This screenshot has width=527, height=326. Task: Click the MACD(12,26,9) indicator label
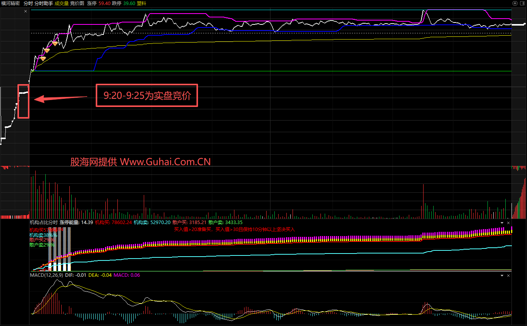(x=46, y=275)
